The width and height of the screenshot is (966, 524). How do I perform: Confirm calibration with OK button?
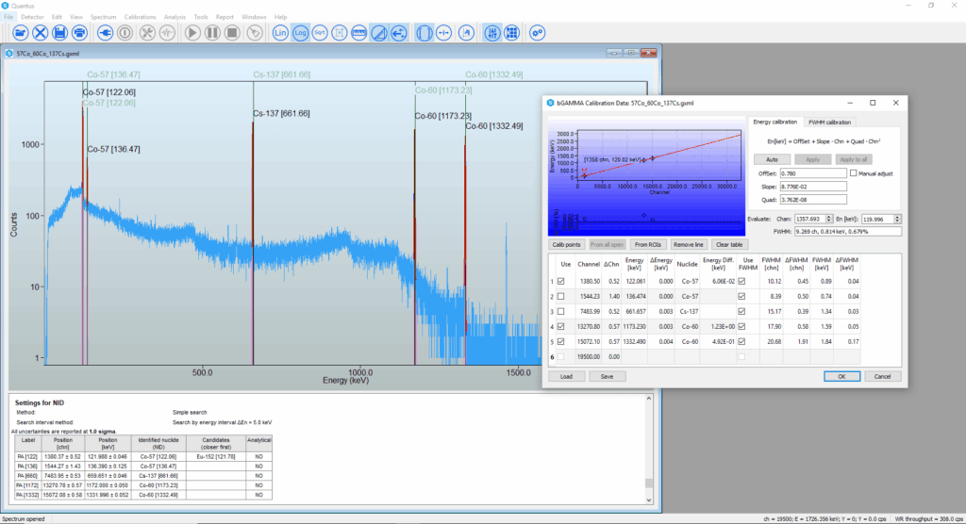841,376
